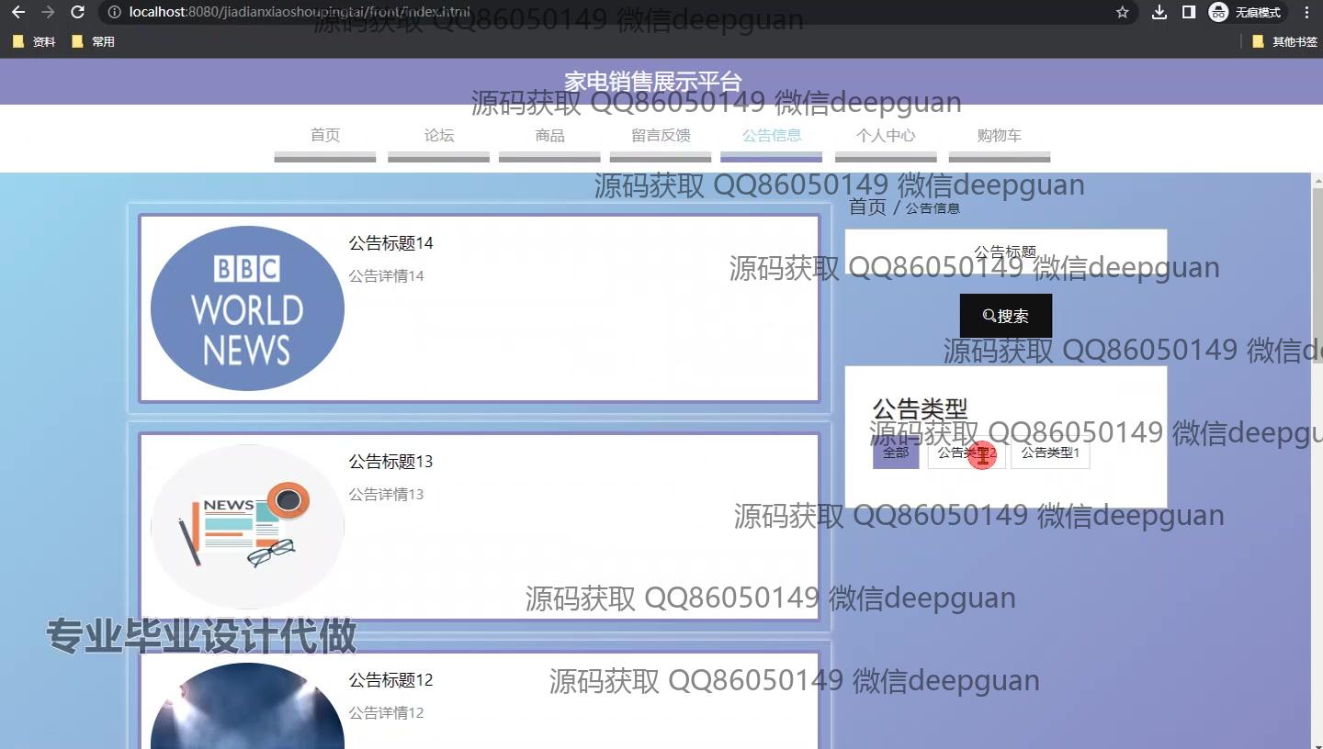Bookmark this page with the star icon

coord(1122,12)
